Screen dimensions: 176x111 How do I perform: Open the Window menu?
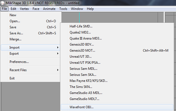tap(77, 9)
